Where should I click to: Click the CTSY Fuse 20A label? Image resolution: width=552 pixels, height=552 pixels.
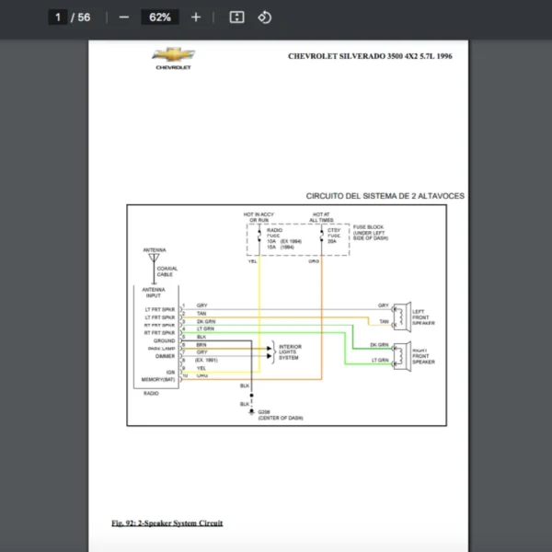click(333, 236)
